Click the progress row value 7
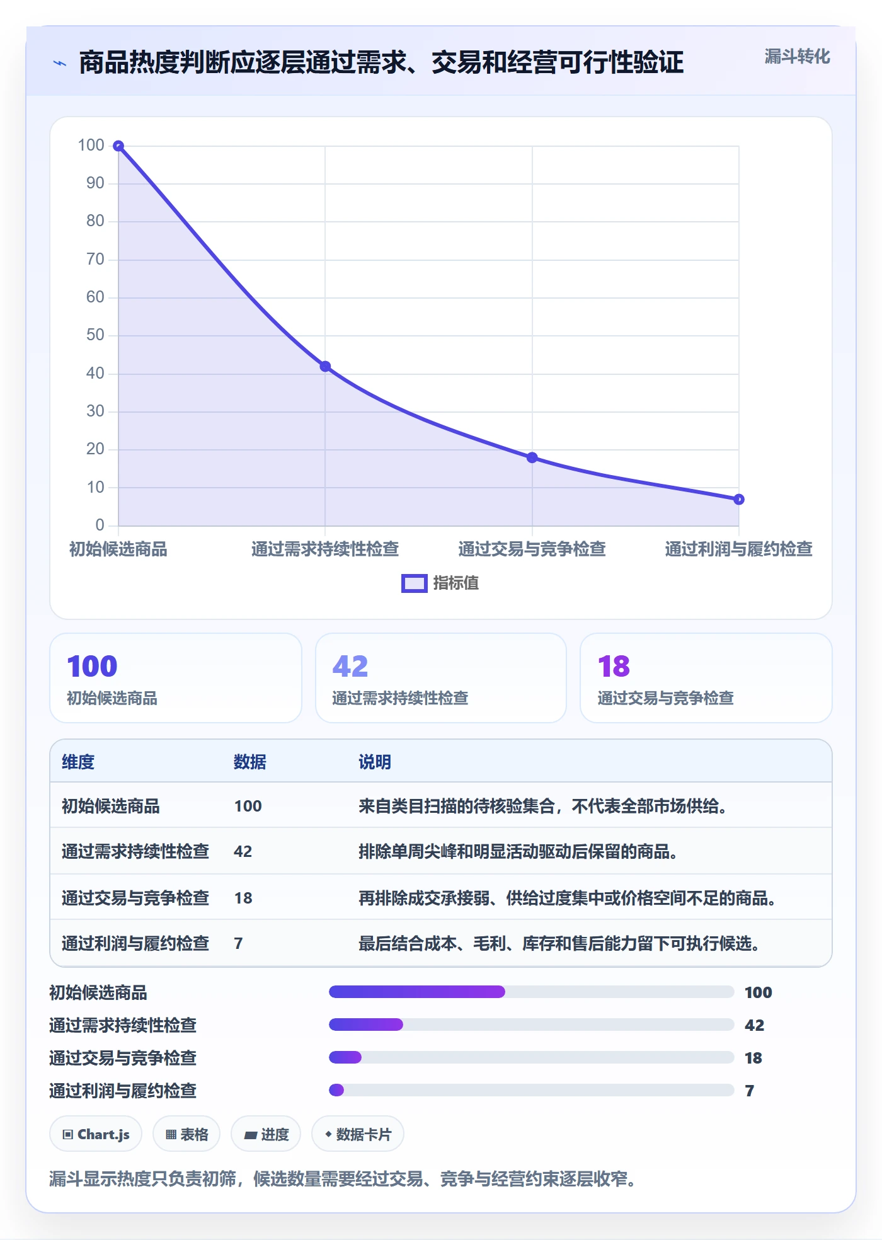This screenshot has width=882, height=1240. coord(750,1091)
